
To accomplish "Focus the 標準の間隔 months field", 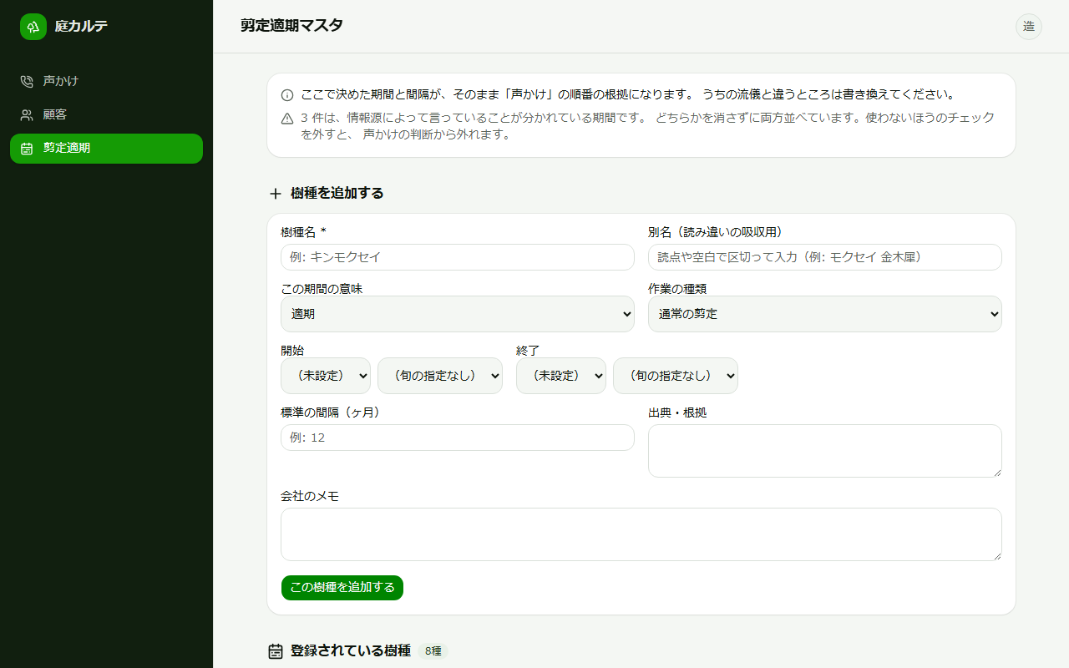I will tap(458, 438).
